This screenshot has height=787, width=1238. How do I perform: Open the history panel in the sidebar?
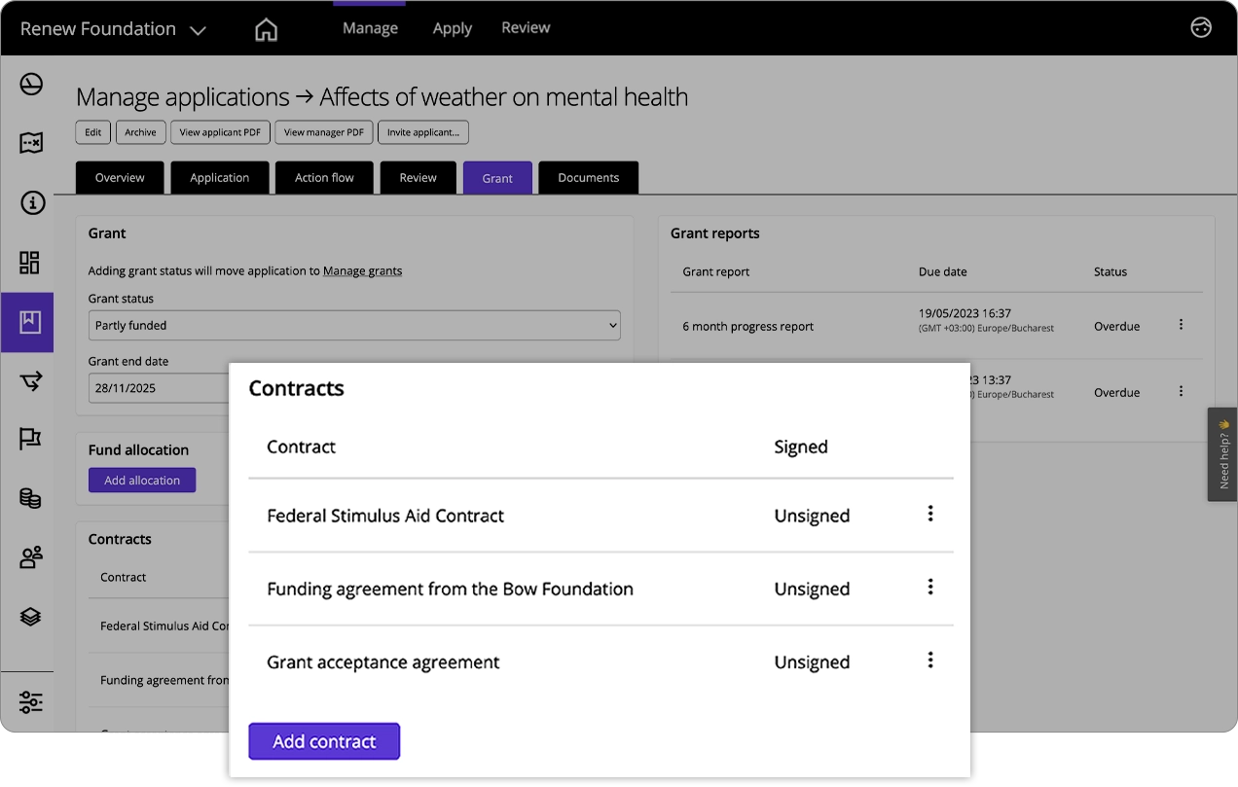(29, 84)
